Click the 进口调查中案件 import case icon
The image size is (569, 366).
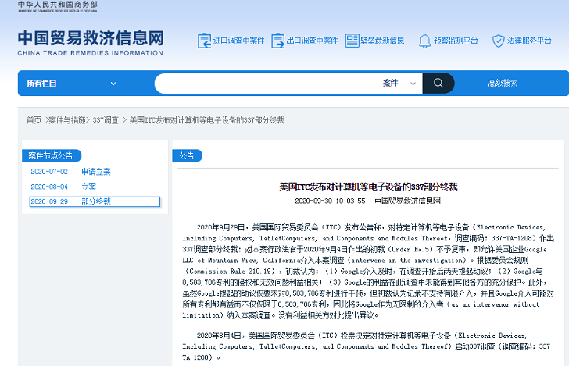point(204,41)
